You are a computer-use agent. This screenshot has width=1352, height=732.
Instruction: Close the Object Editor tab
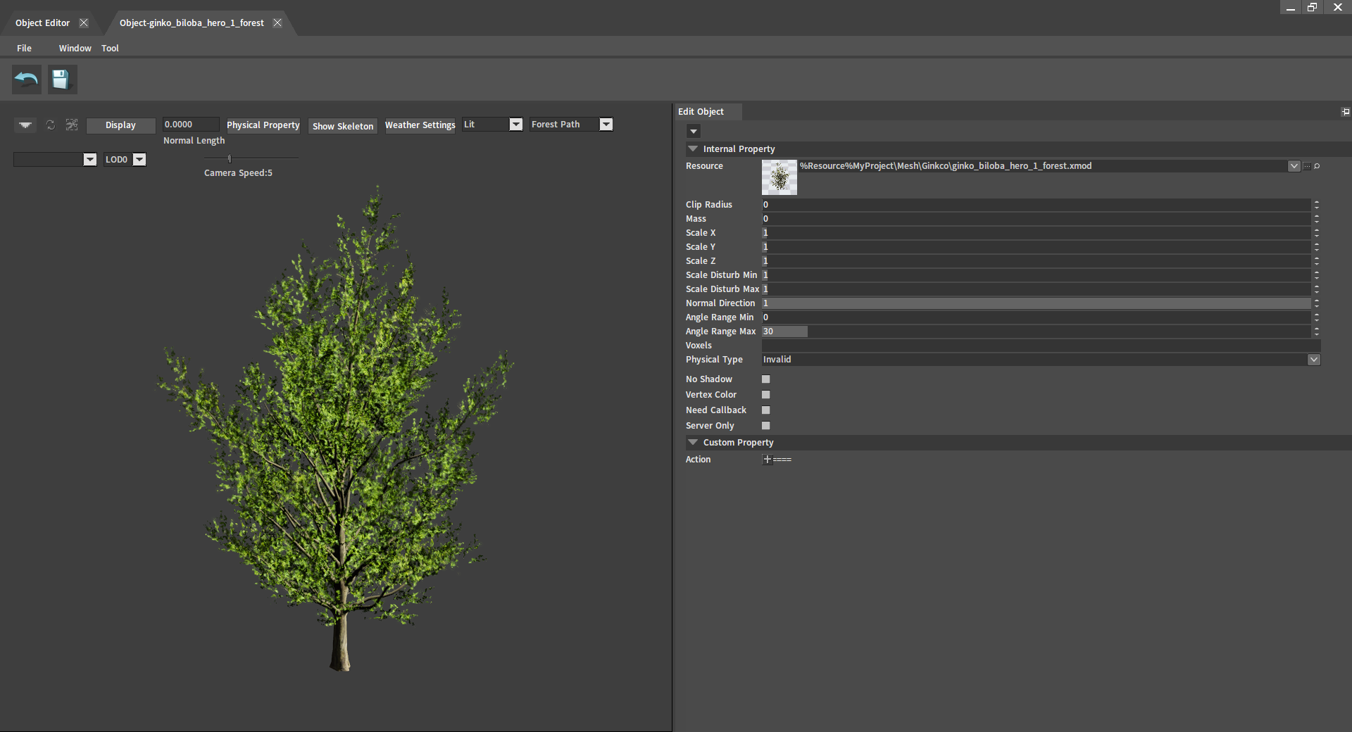[84, 23]
